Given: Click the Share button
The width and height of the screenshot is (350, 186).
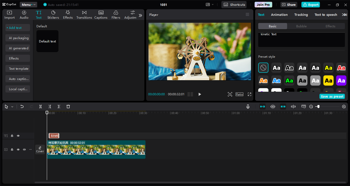Looking at the screenshot, I should pyautogui.click(x=289, y=5).
